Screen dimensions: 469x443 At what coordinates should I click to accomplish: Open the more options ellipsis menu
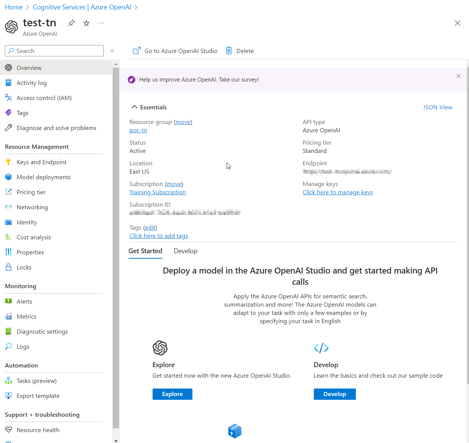(101, 23)
